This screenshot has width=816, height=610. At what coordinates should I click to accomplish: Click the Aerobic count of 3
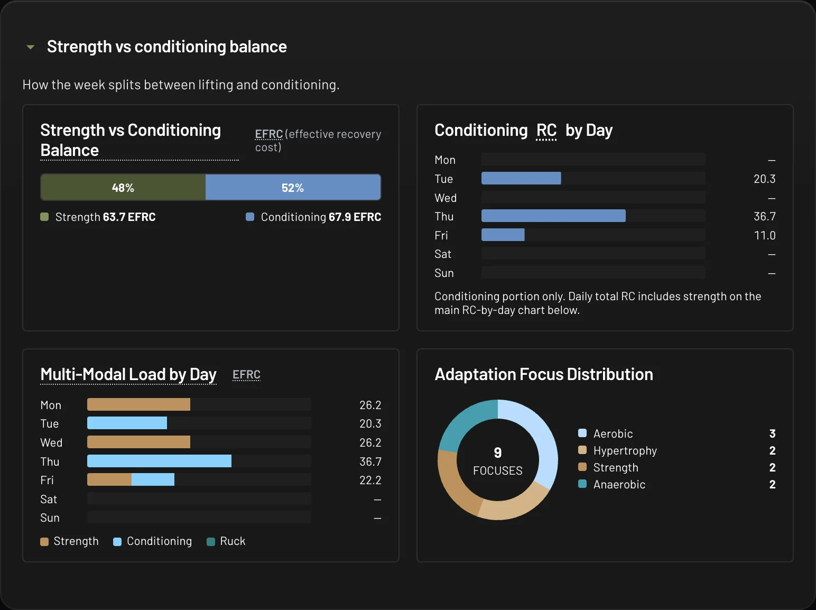click(772, 434)
